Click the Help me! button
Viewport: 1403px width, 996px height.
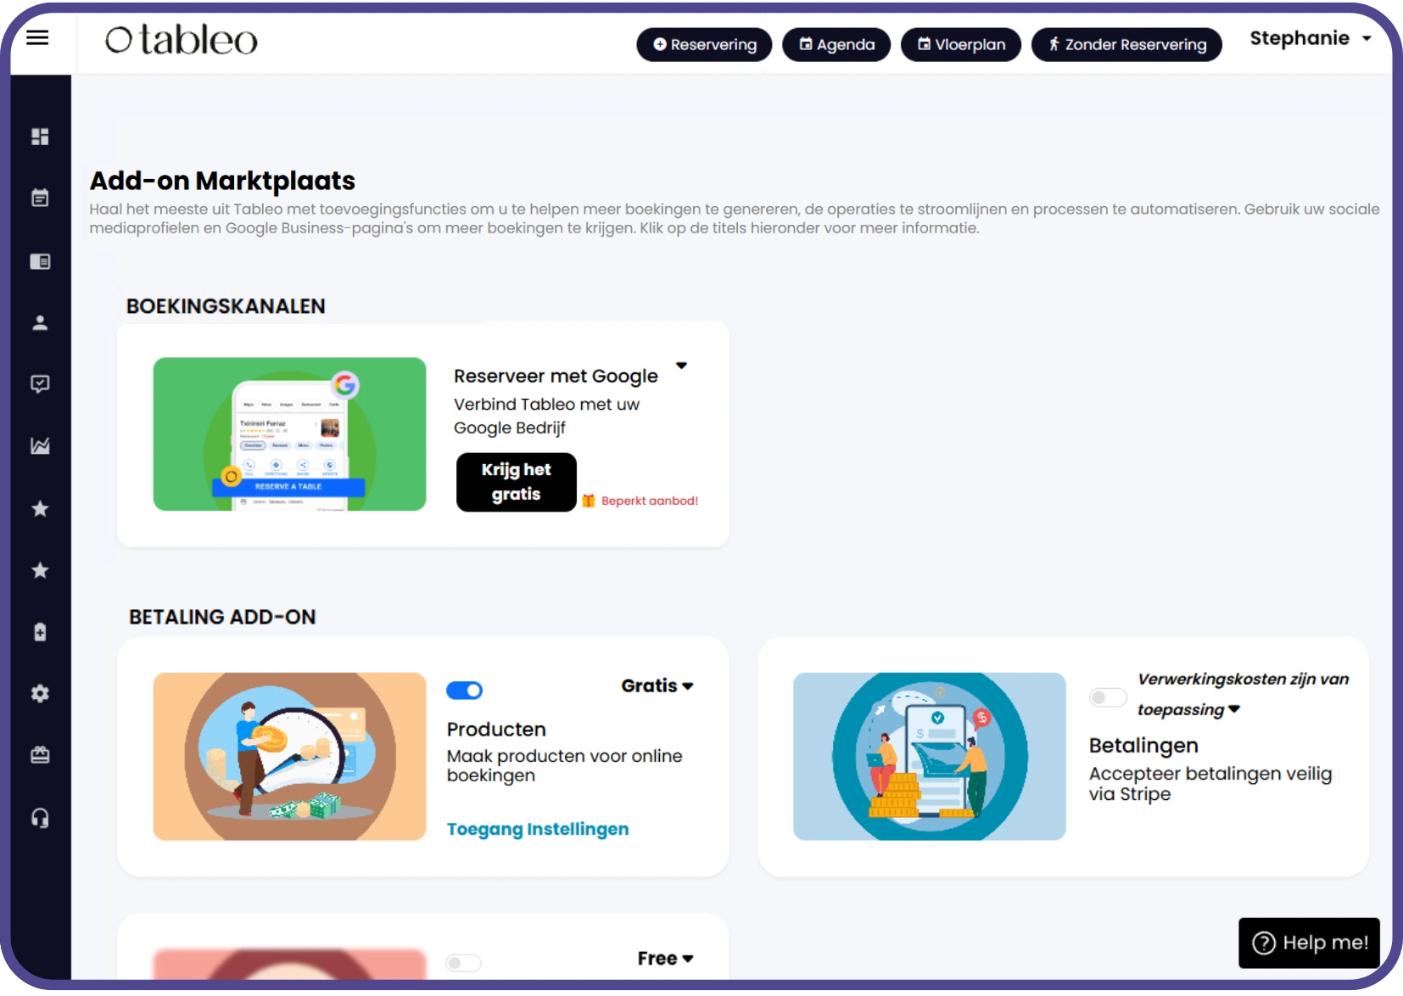pyautogui.click(x=1309, y=943)
